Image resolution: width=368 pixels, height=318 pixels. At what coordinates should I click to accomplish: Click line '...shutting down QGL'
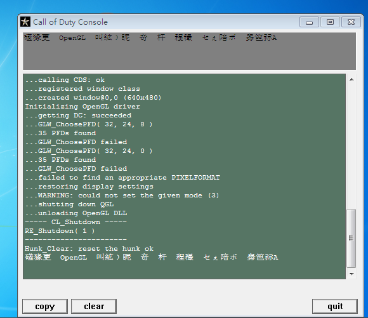(69, 204)
